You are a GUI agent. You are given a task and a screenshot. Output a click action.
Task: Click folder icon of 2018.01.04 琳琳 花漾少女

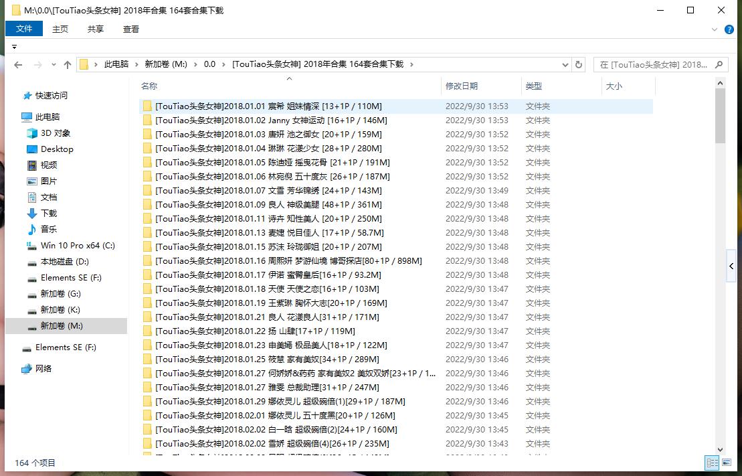coord(147,148)
